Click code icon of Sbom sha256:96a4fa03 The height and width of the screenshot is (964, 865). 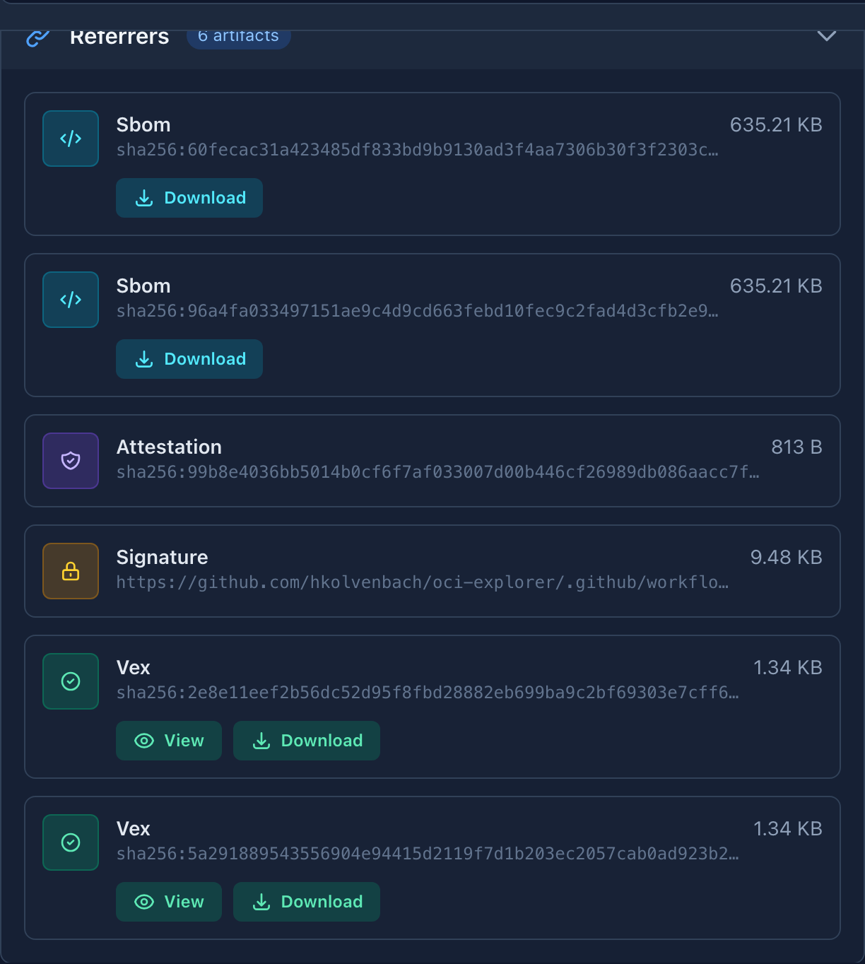click(x=71, y=300)
